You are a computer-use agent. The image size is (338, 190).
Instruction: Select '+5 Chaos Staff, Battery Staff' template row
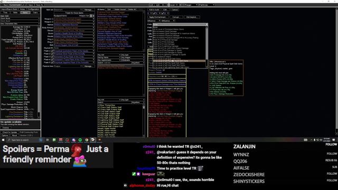coord(120,107)
